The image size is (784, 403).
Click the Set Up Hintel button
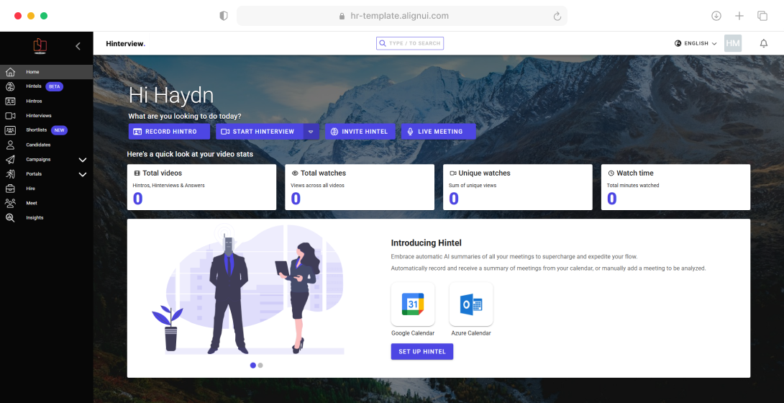click(x=421, y=352)
